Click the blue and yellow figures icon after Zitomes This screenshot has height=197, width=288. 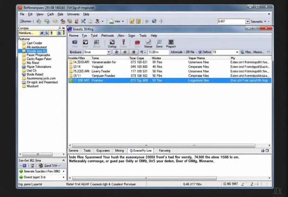[39, 21]
